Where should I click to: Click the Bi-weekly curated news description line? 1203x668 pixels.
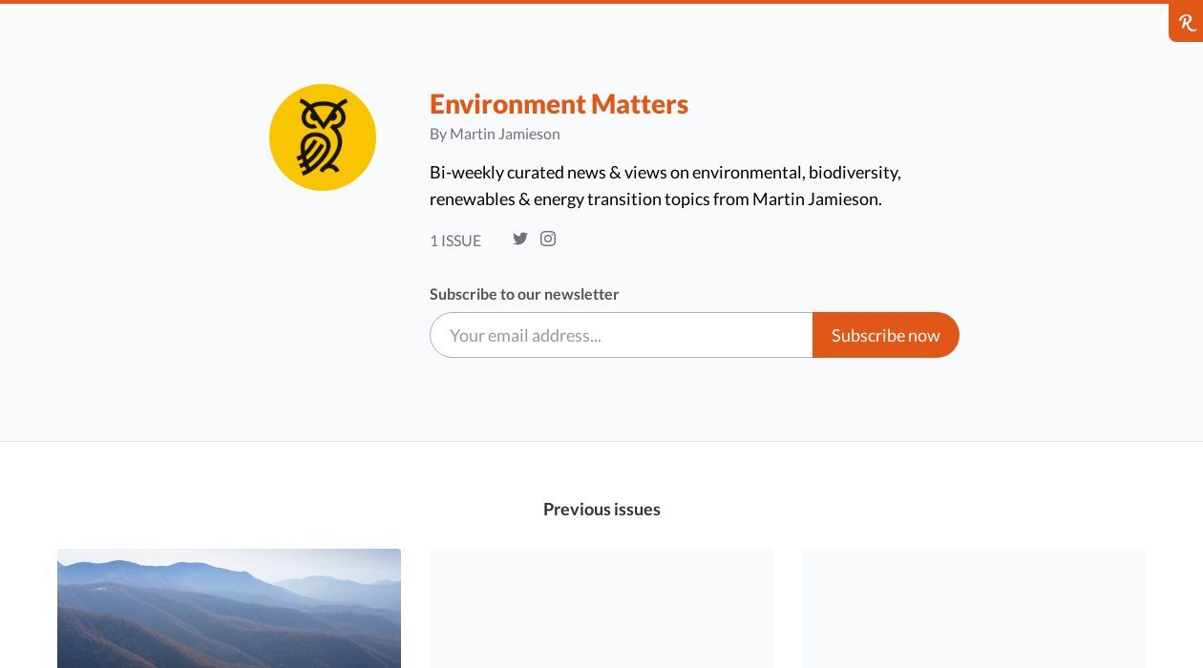[x=665, y=172]
